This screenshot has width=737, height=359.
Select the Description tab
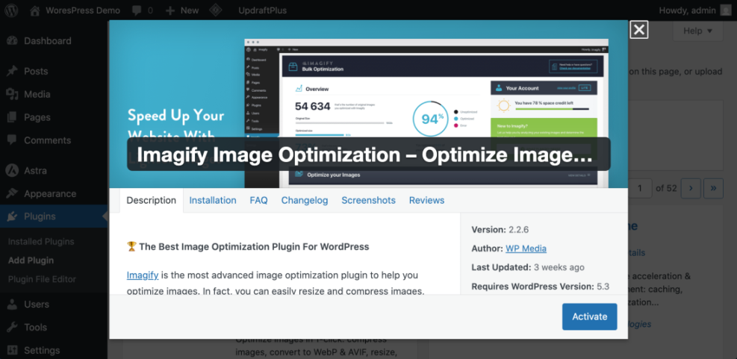(x=152, y=200)
